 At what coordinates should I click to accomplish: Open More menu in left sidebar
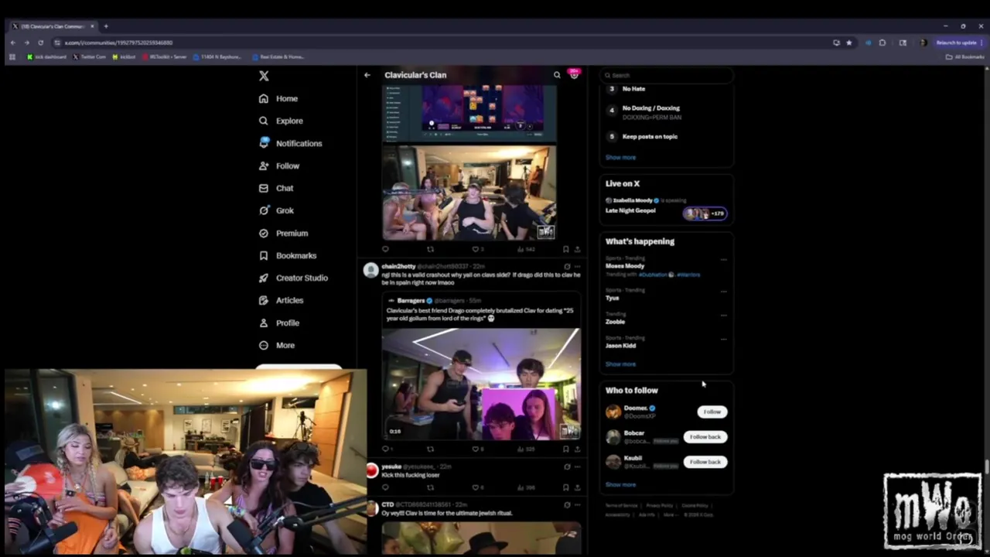tap(277, 345)
